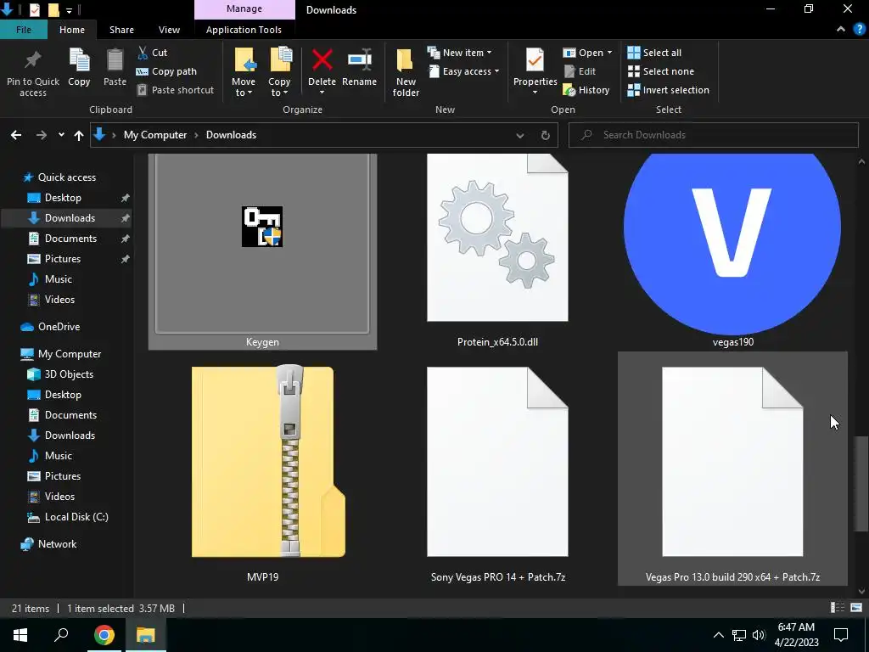869x652 pixels.
Task: Open the File menu tab
Action: [23, 30]
